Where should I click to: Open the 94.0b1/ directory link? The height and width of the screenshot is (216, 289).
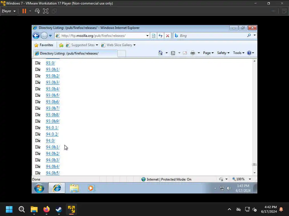[53, 147]
